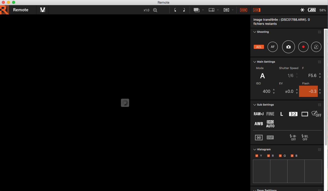Collapse the Main Settings panel
Screen dimensions: 328x191
[x=255, y=62]
